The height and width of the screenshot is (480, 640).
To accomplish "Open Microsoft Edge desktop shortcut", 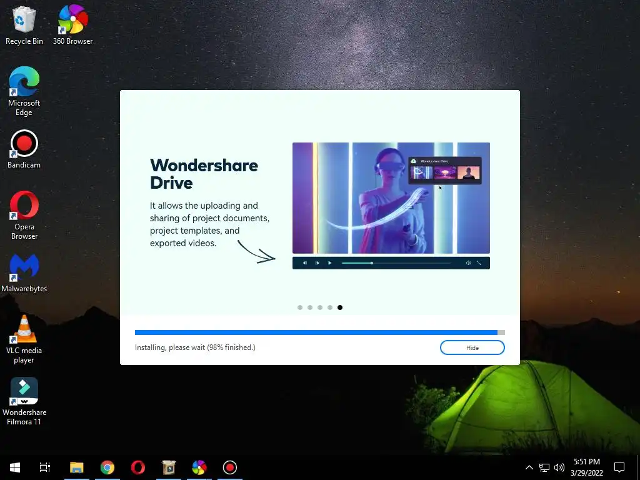I will click(x=24, y=91).
